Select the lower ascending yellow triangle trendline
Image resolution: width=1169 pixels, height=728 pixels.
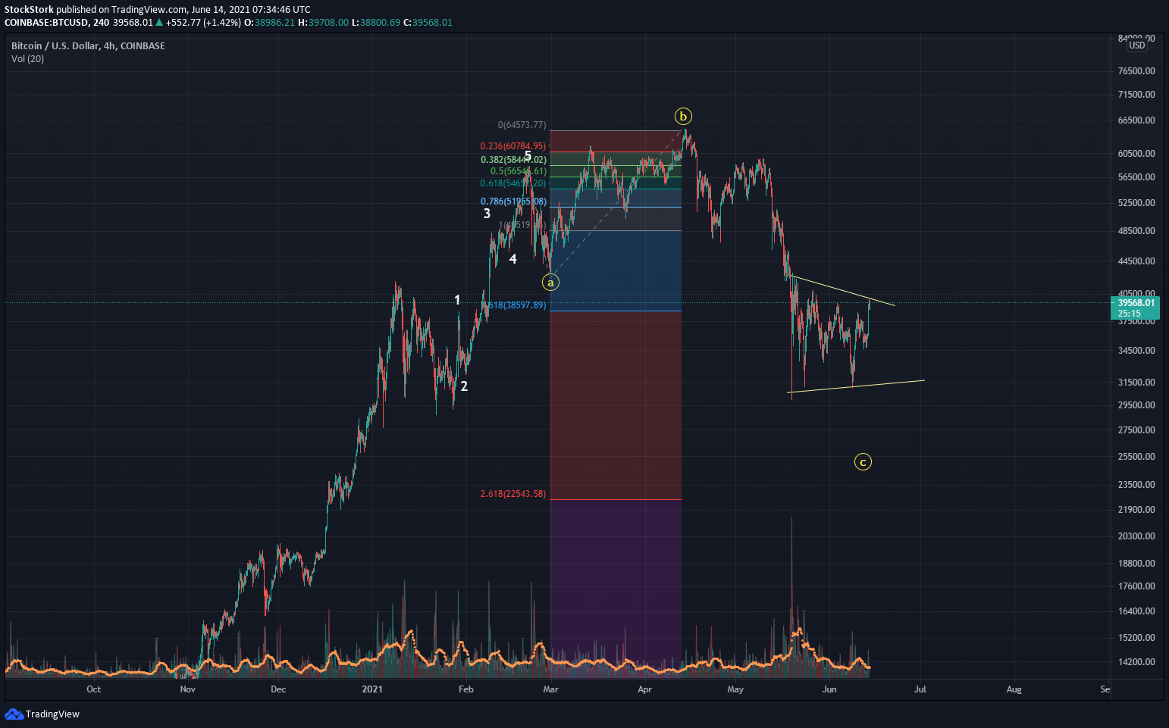pyautogui.click(x=856, y=386)
